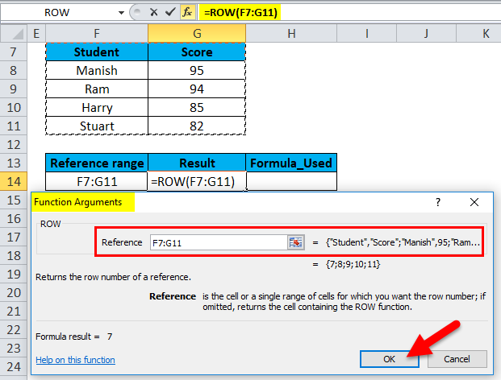Screen dimensions: 501x380
Task: Open the Help on this function link
Action: tap(75, 360)
